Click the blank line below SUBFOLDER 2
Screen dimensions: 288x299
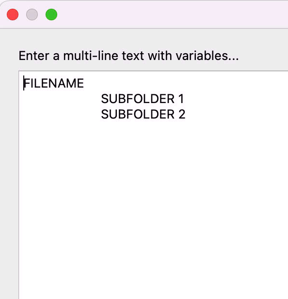[153, 130]
